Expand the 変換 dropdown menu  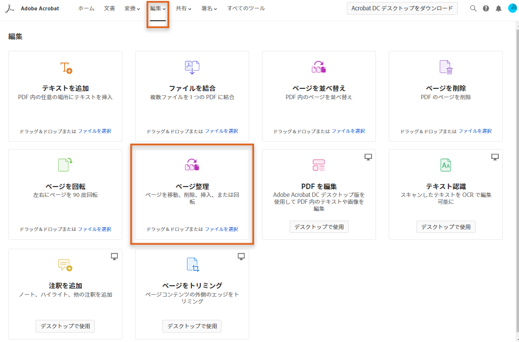pyautogui.click(x=131, y=8)
